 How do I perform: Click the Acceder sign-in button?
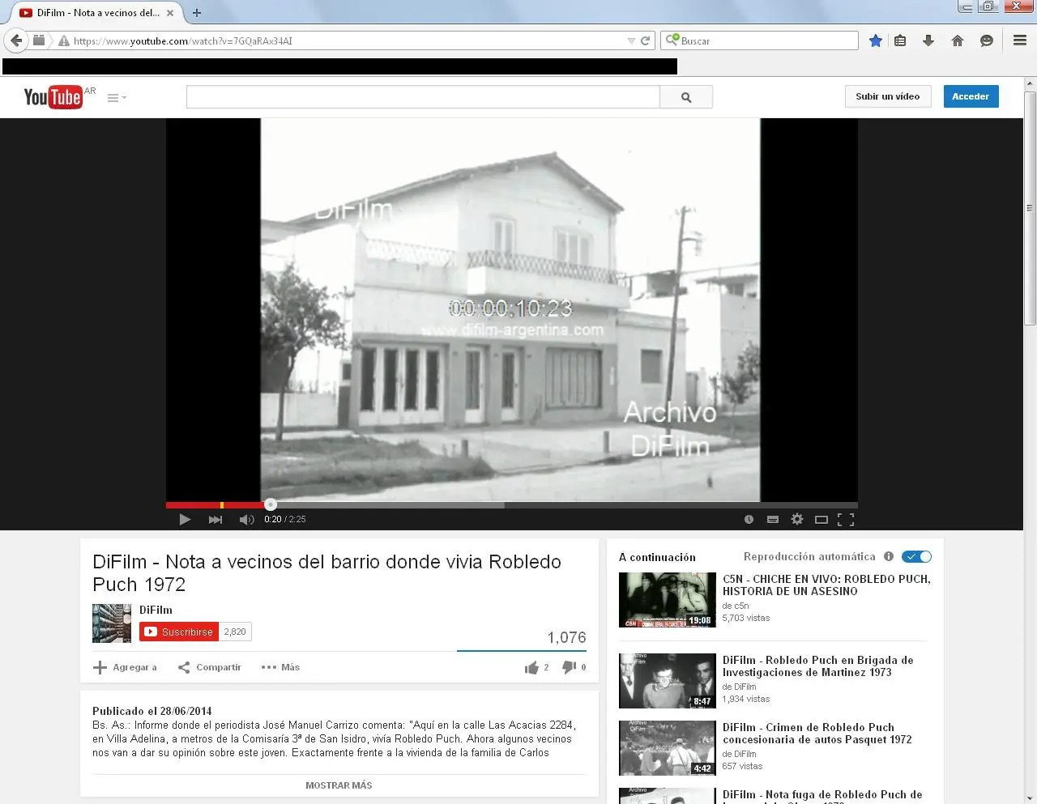pos(971,96)
